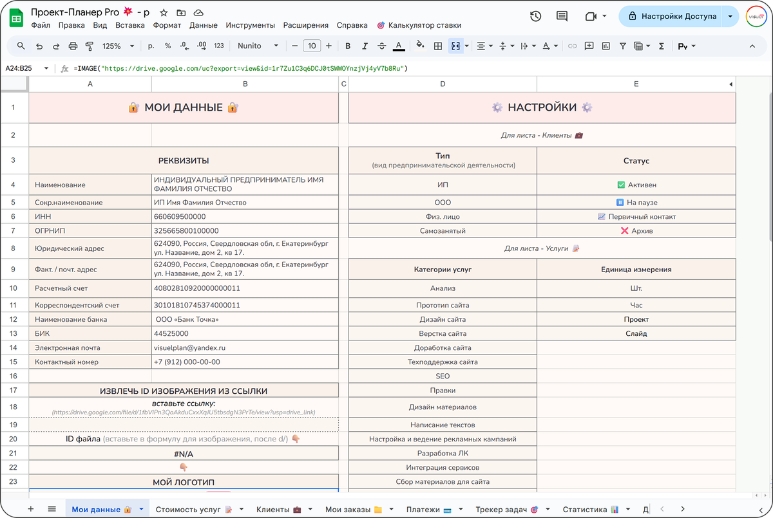Increase the font size
The width and height of the screenshot is (773, 518).
coord(329,46)
